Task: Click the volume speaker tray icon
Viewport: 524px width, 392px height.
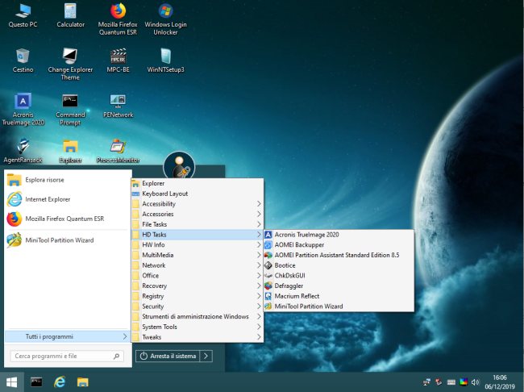Action: (x=475, y=382)
